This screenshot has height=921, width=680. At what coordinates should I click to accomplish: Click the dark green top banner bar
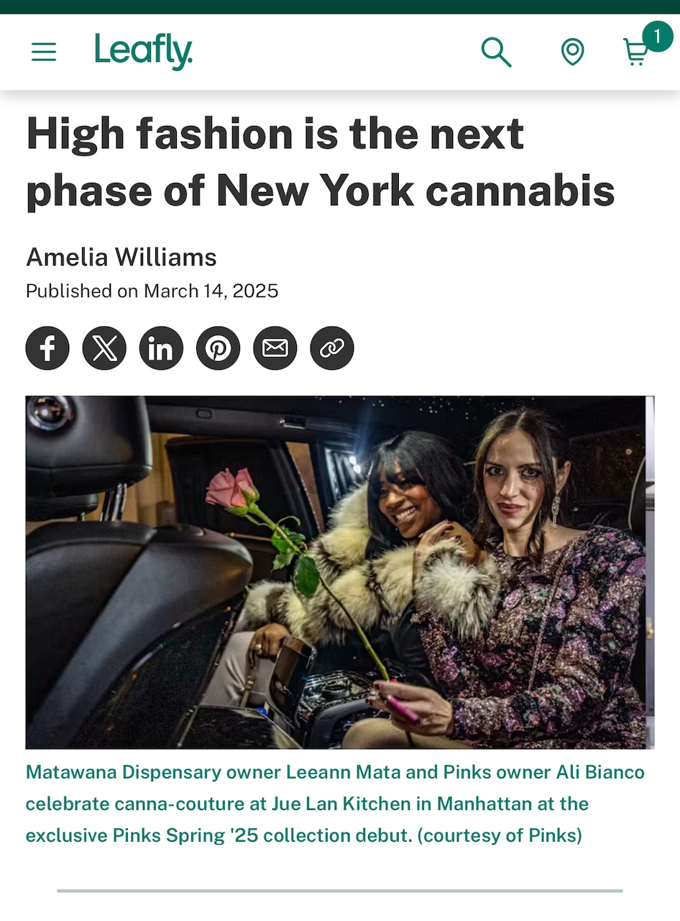pyautogui.click(x=340, y=6)
